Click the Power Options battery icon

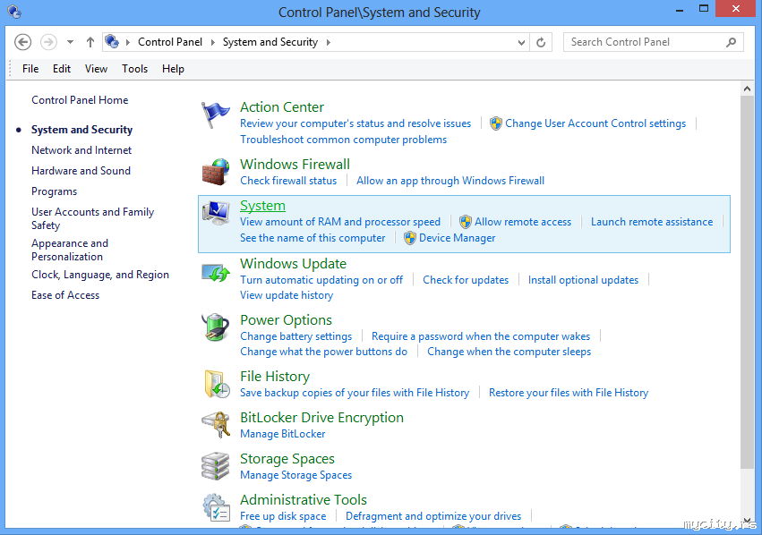pos(216,327)
